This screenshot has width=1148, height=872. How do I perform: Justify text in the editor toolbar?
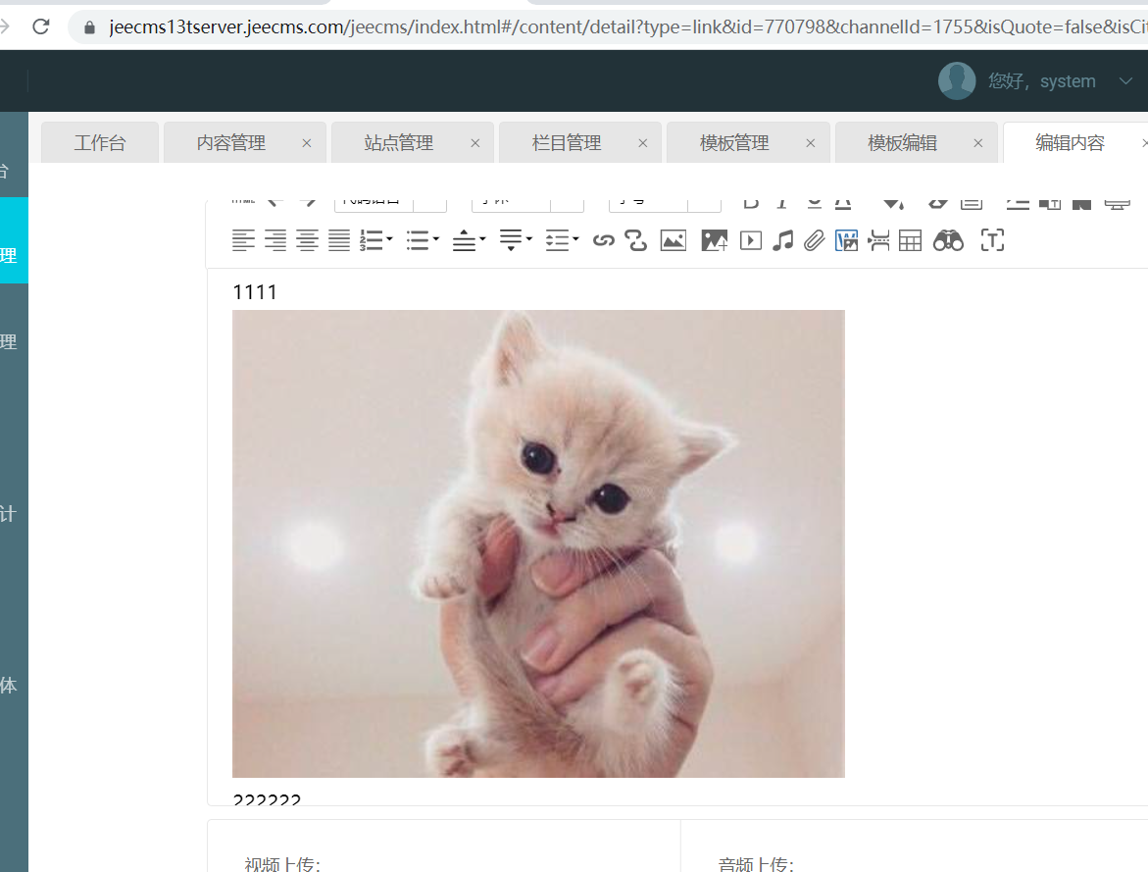(339, 240)
